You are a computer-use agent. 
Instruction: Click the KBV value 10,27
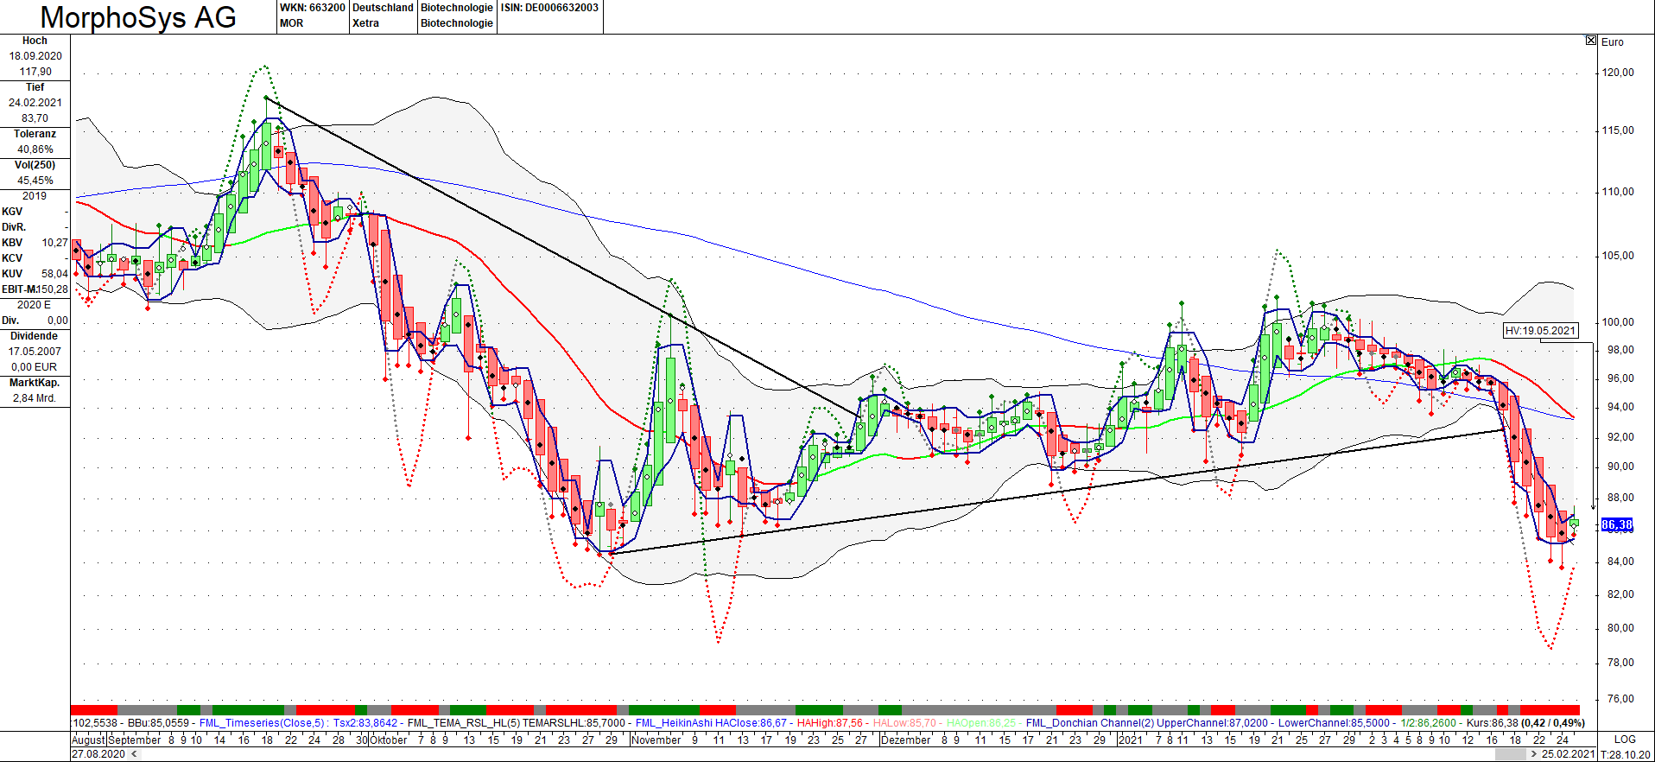(x=54, y=243)
